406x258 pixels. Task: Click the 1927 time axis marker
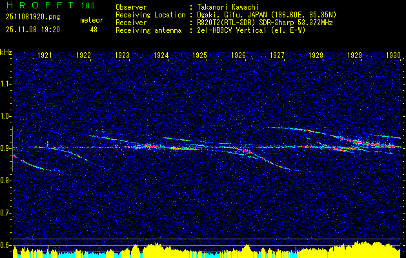pos(278,55)
